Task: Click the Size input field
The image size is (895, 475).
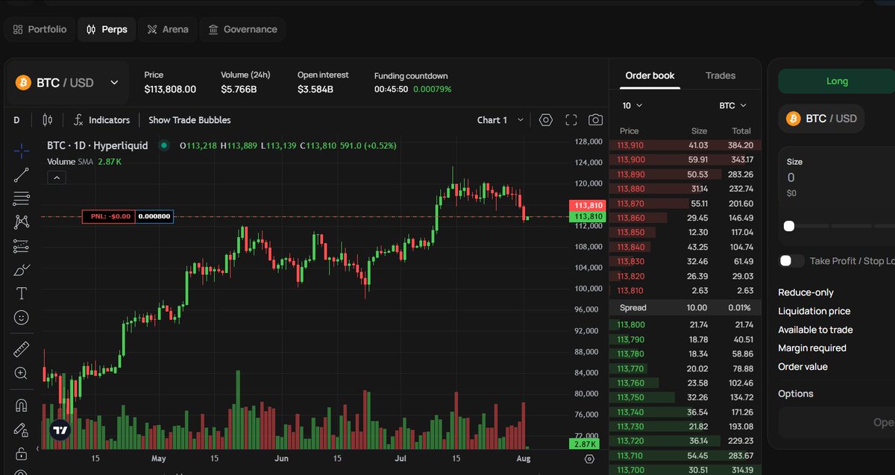Action: (838, 177)
